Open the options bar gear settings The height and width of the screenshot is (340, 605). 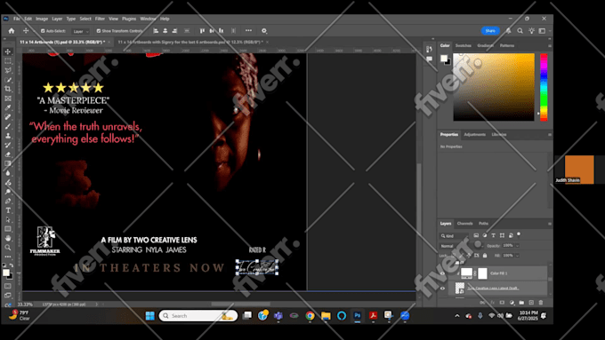click(264, 31)
